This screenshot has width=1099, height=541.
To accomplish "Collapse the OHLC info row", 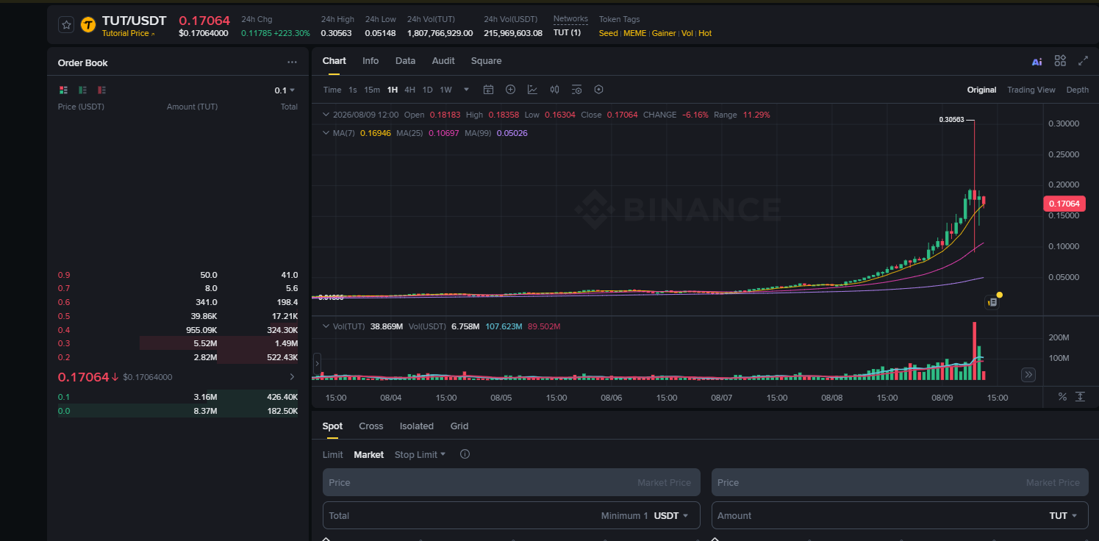I will (x=326, y=115).
